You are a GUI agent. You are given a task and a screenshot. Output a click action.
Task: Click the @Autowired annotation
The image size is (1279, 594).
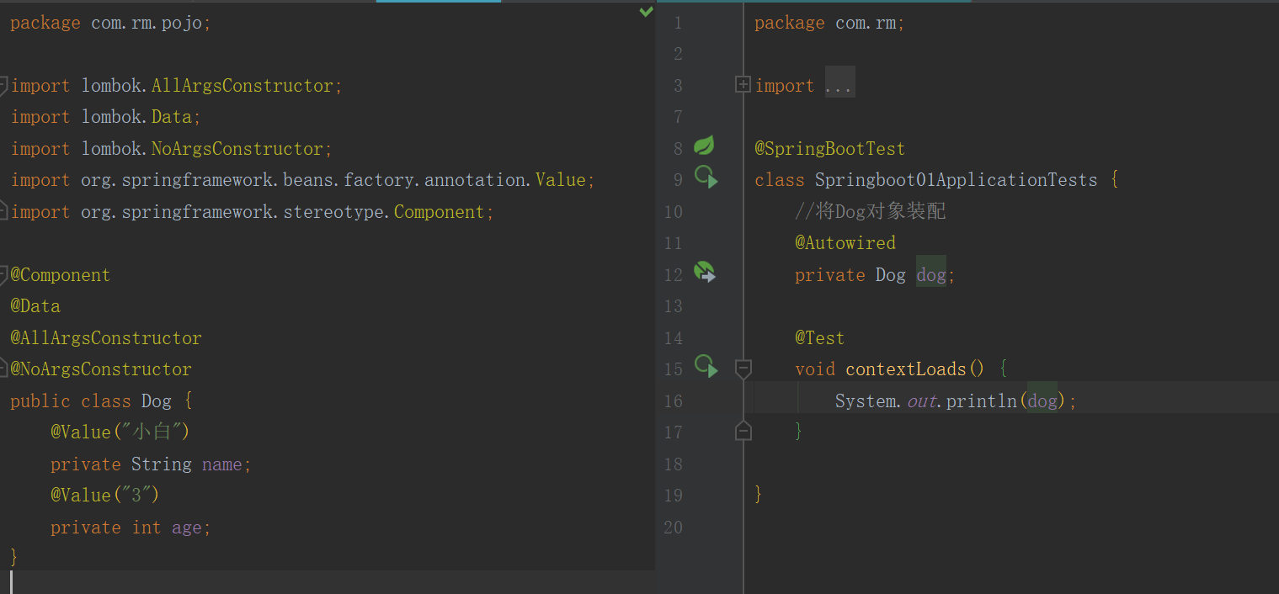click(x=845, y=243)
